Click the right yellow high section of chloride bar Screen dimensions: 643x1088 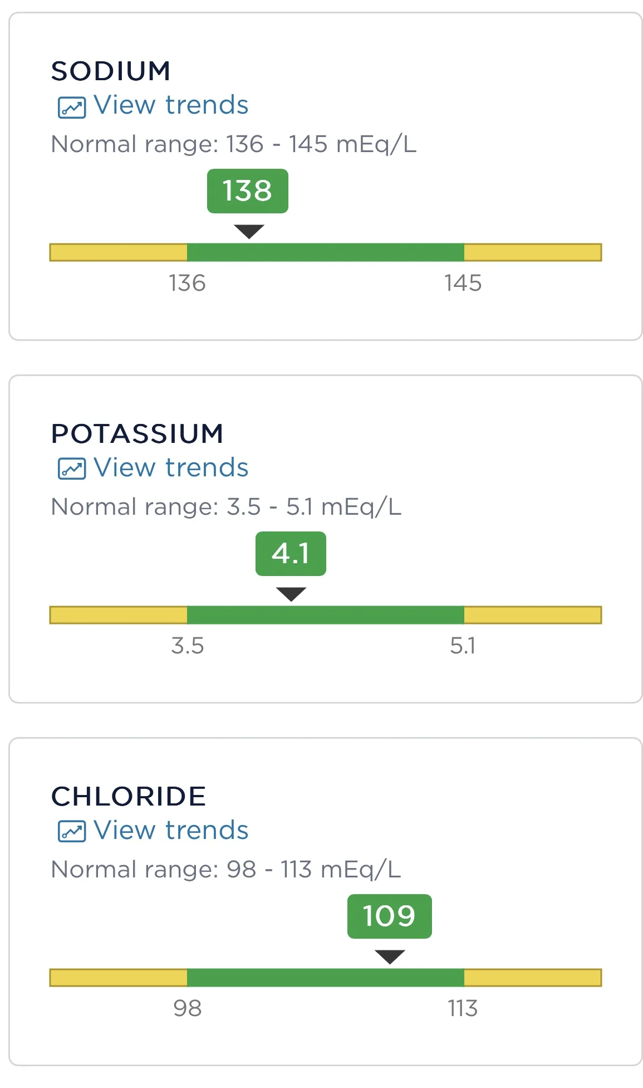pos(532,978)
